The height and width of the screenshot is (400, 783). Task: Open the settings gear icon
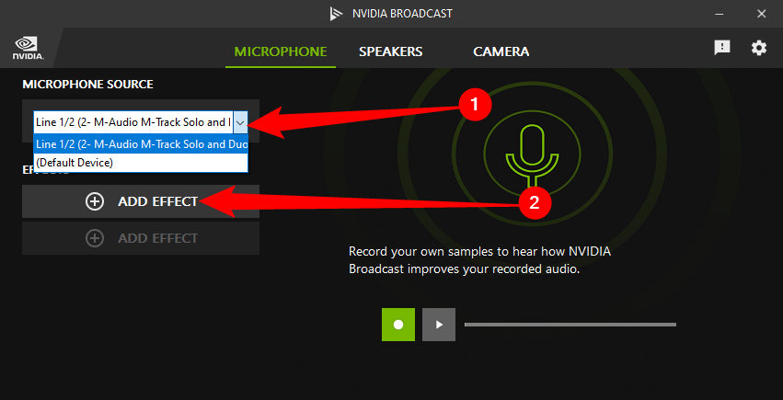[758, 48]
